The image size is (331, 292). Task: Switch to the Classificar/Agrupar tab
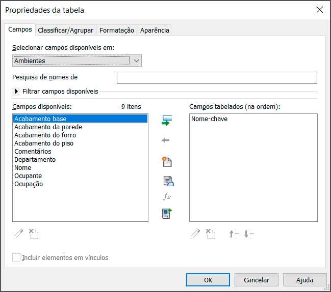[x=65, y=31]
